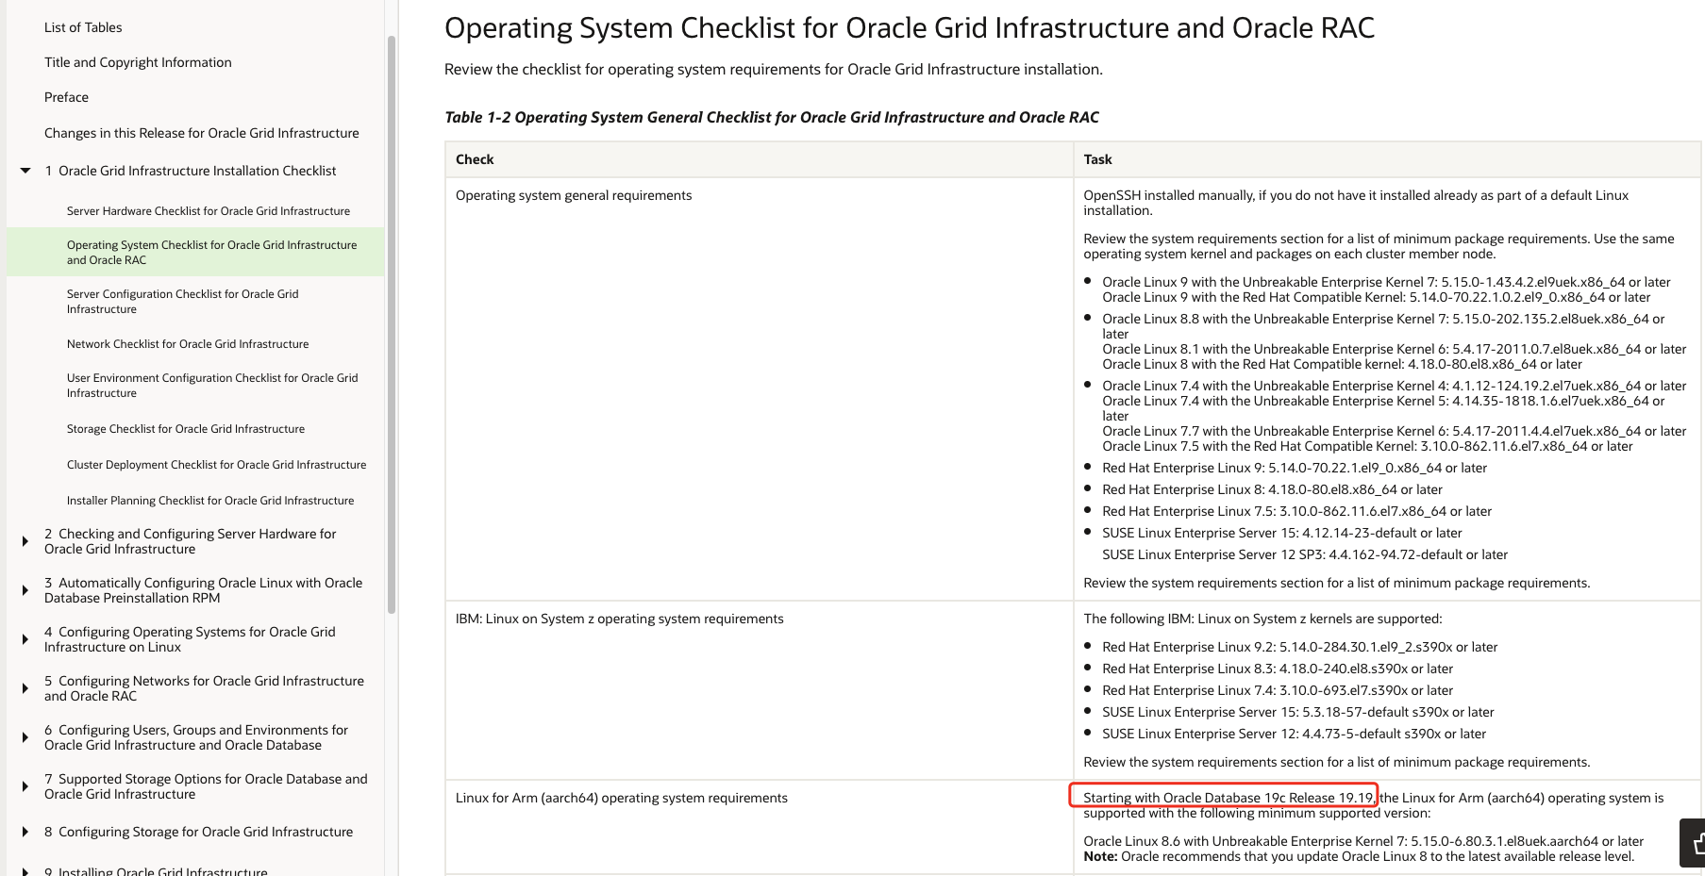
Task: Click "Red Hat Enterprise Linux 7.5" x86_64 line
Action: [1296, 511]
